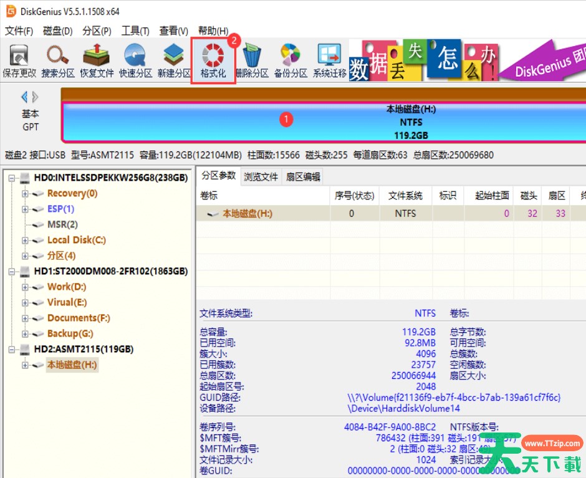
Task: Launch the 恢复文件 file recovery tool
Action: coord(97,60)
